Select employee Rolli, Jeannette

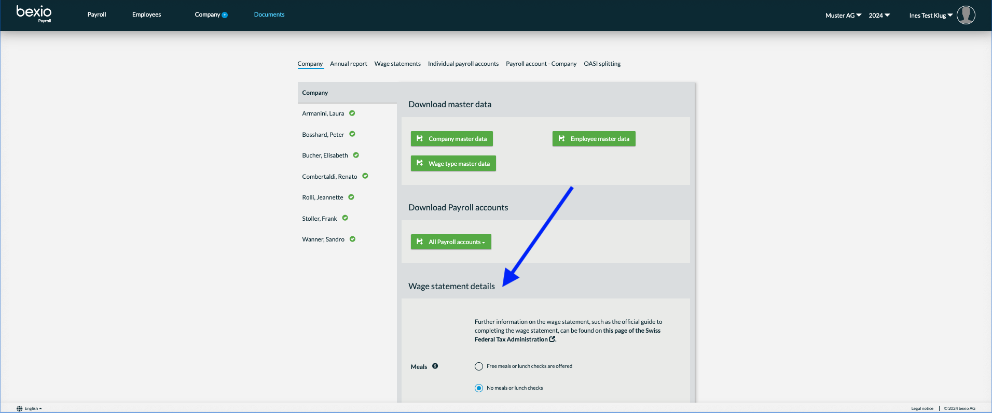coord(323,197)
